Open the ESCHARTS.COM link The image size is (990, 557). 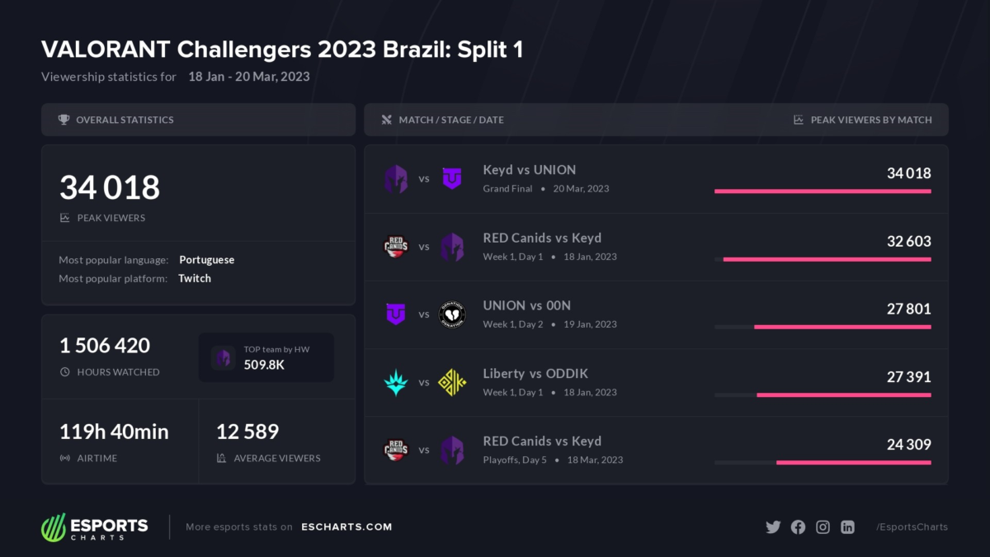click(x=346, y=526)
